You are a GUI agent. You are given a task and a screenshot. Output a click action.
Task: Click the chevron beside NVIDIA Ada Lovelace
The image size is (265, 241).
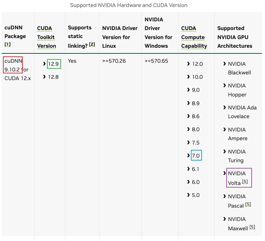(x=224, y=107)
